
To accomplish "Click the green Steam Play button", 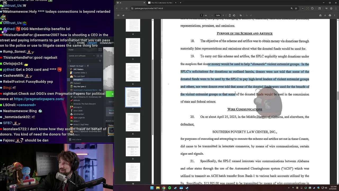I will pos(110,94).
